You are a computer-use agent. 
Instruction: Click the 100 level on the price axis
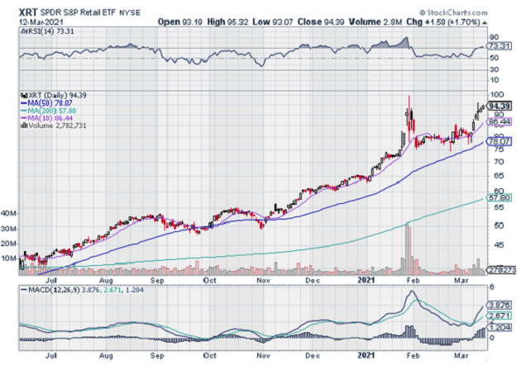click(x=497, y=95)
